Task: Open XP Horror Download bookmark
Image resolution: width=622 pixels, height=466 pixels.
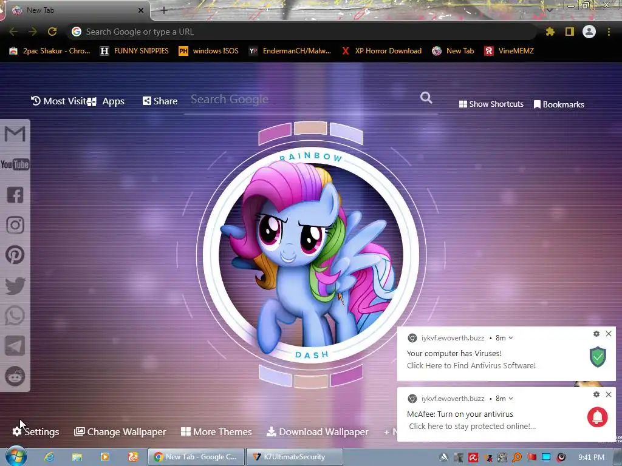Action: click(x=381, y=51)
